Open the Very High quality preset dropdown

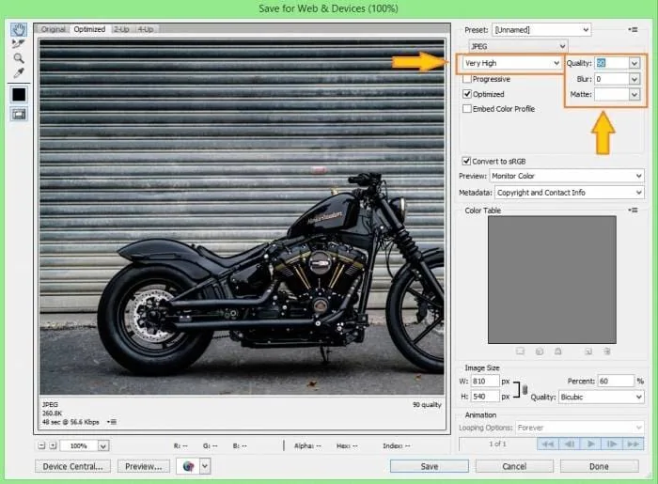(x=512, y=63)
